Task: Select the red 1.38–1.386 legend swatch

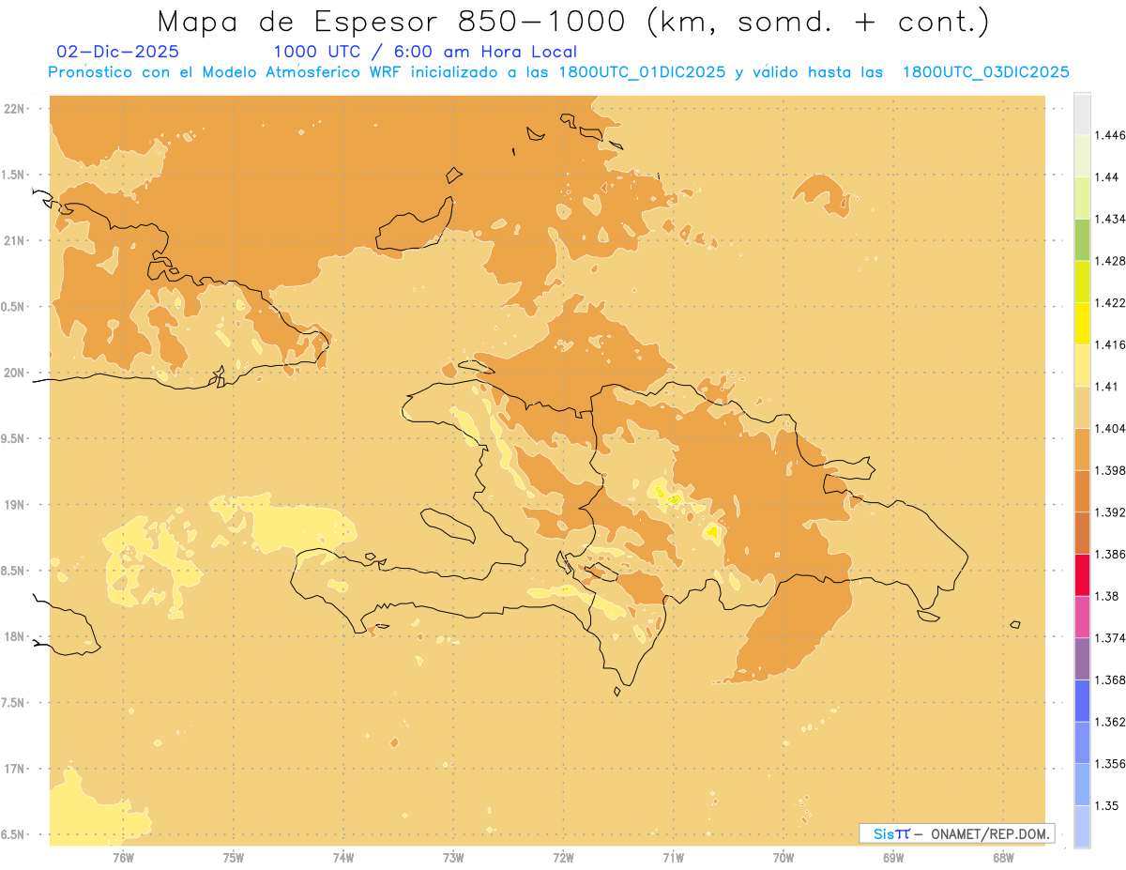Action: [x=1082, y=575]
